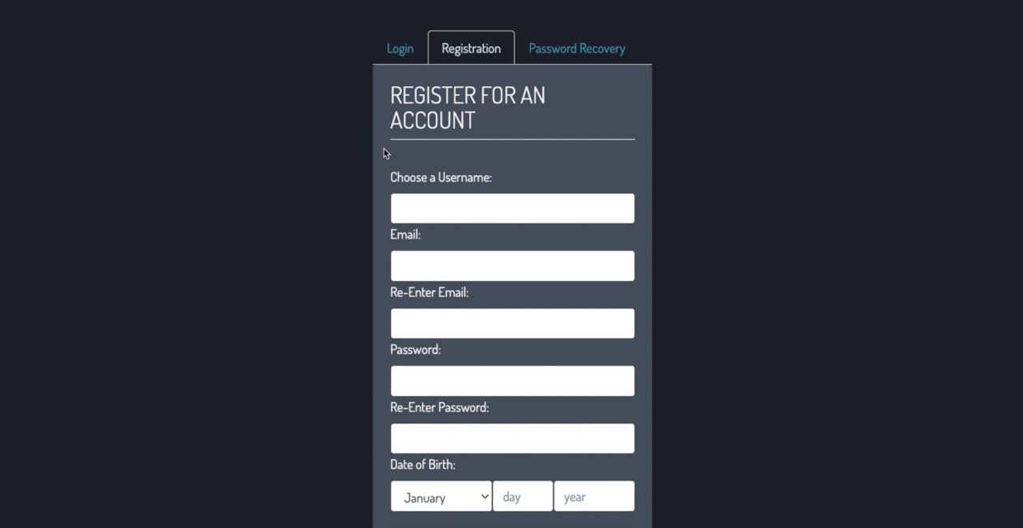Click the "Re-Enter Password:" label text
Screen dimensions: 1023x528
(440, 407)
